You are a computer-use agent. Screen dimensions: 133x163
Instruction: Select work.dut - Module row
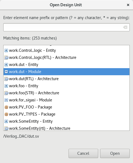point(66,72)
